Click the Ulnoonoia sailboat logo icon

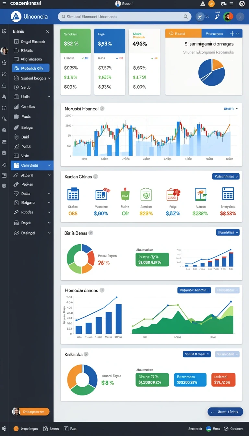(16, 16)
